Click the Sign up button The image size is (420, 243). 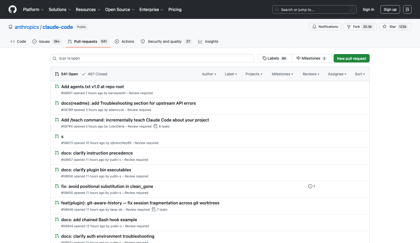click(x=390, y=9)
